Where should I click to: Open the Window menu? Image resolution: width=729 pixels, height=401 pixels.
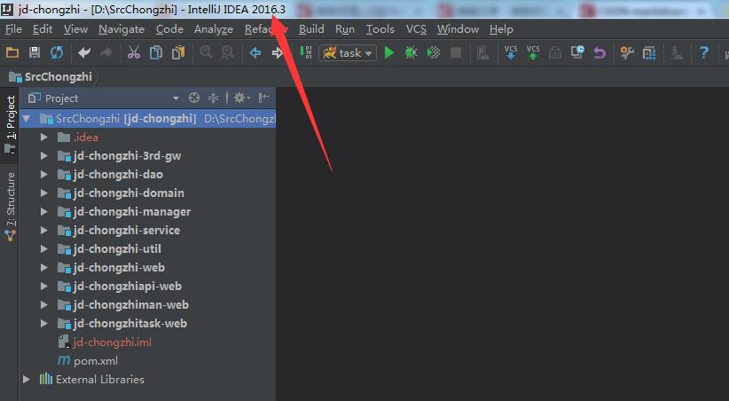click(x=458, y=29)
